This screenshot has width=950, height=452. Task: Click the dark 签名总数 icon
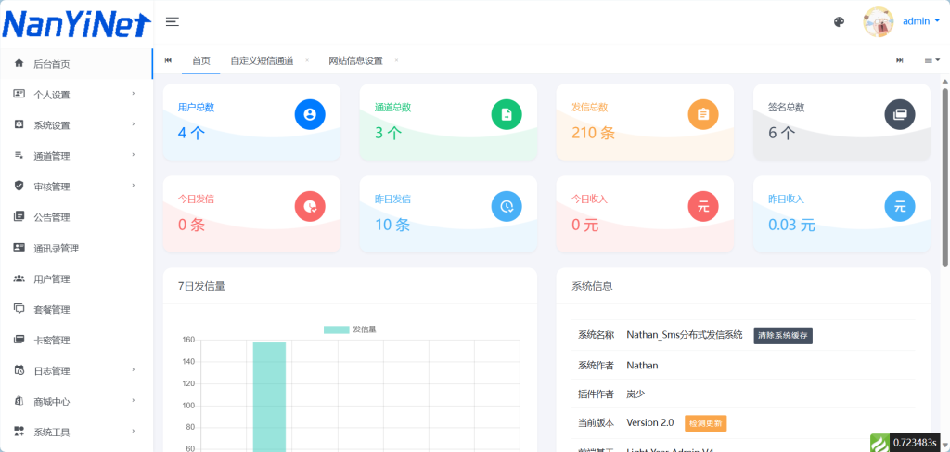point(900,114)
